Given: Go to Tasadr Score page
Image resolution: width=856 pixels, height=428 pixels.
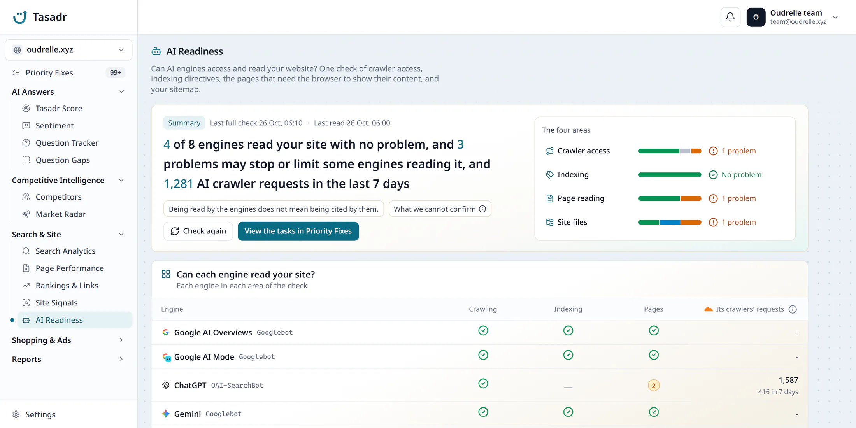Looking at the screenshot, I should (74, 109).
